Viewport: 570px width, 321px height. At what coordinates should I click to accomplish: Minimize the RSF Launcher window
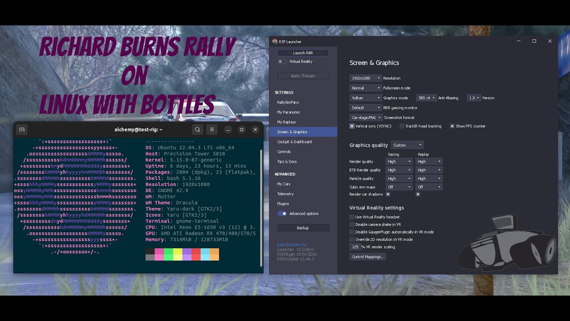[x=519, y=41]
